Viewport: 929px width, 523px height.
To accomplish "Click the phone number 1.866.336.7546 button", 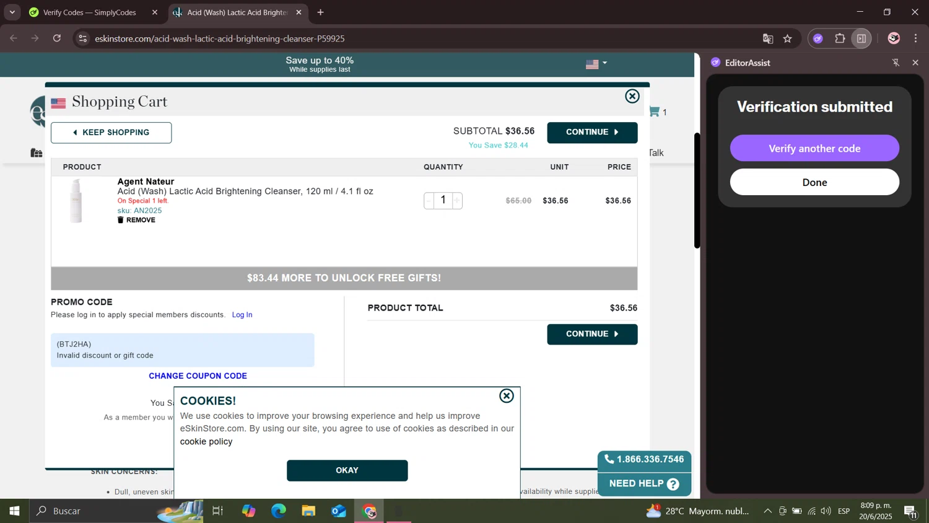I will [644, 460].
